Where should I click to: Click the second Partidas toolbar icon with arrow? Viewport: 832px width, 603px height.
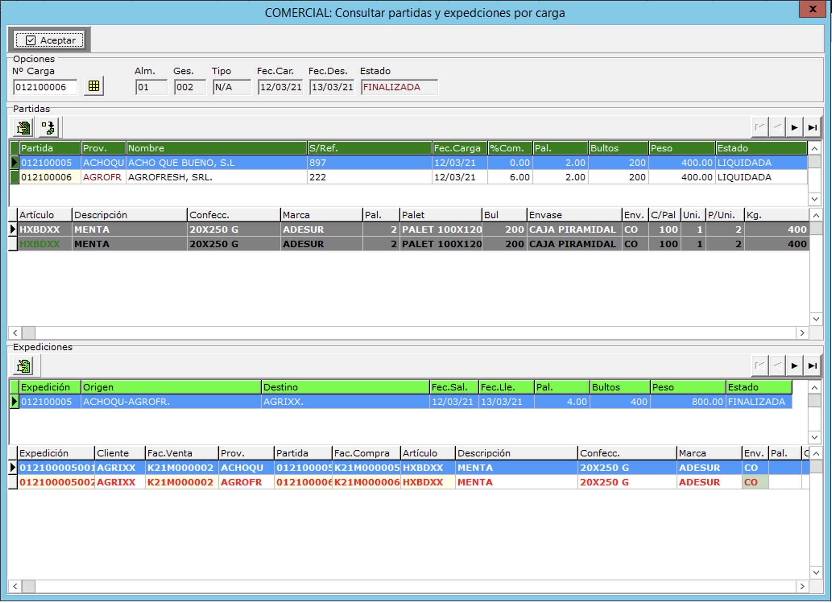(48, 128)
